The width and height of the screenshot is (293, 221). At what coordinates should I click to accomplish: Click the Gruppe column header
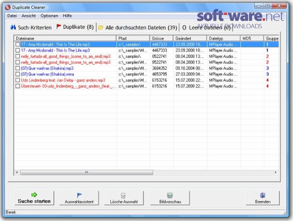click(271, 38)
